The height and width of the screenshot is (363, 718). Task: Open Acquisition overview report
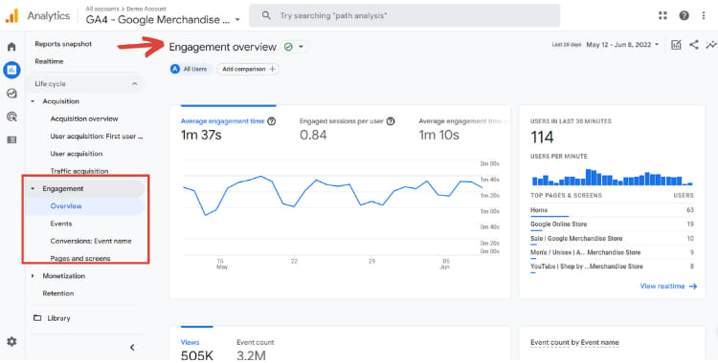click(84, 118)
